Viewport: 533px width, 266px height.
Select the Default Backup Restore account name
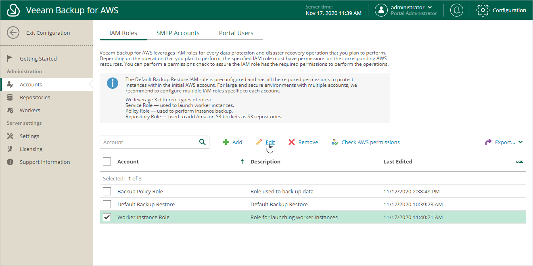coord(146,204)
